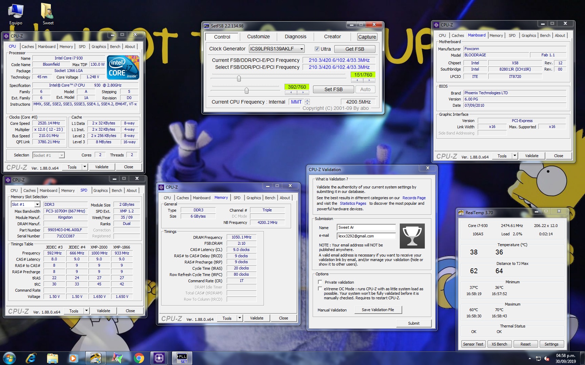Click the SetFSB title bar icon
Image resolution: width=585 pixels, height=365 pixels.
point(206,26)
